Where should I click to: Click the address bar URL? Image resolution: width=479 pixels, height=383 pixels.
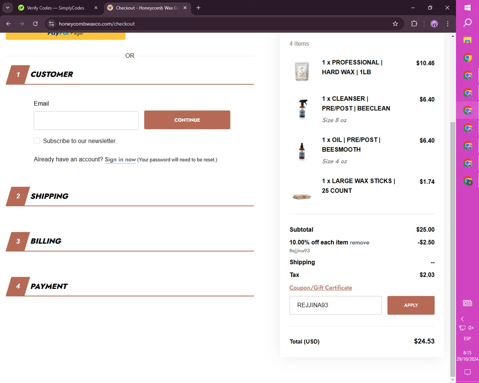[x=97, y=24]
